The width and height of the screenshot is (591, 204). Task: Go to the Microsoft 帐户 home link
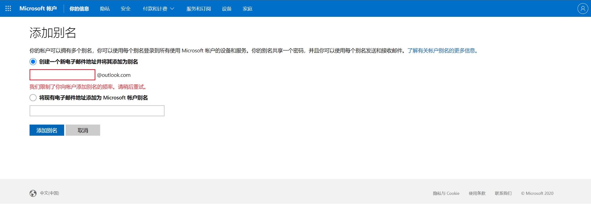(x=38, y=9)
